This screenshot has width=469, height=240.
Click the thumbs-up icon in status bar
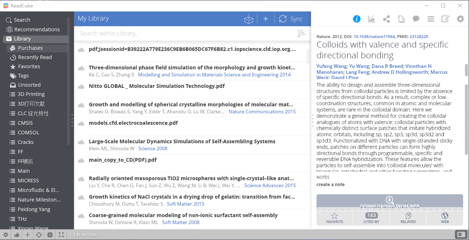click(17, 235)
